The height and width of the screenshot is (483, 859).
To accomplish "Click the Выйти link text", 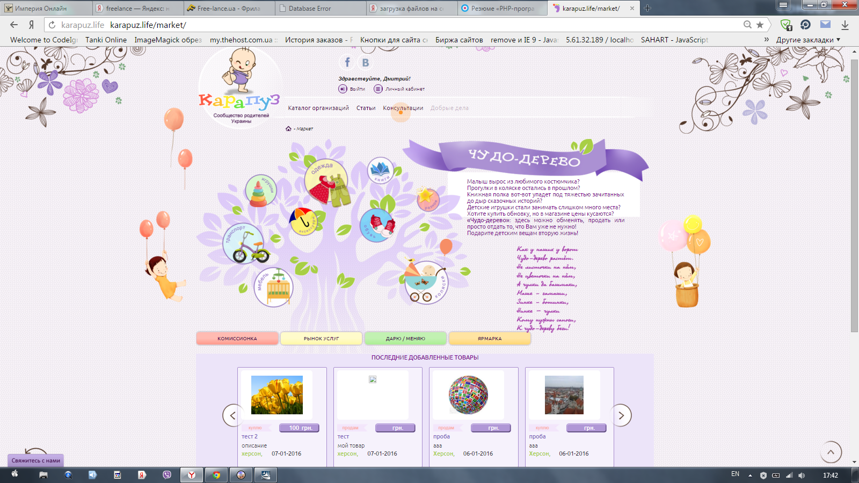I will (358, 89).
